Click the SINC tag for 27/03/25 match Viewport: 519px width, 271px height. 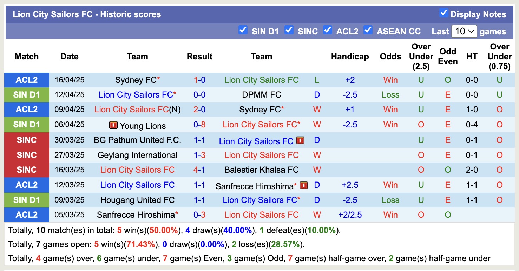pyautogui.click(x=27, y=155)
